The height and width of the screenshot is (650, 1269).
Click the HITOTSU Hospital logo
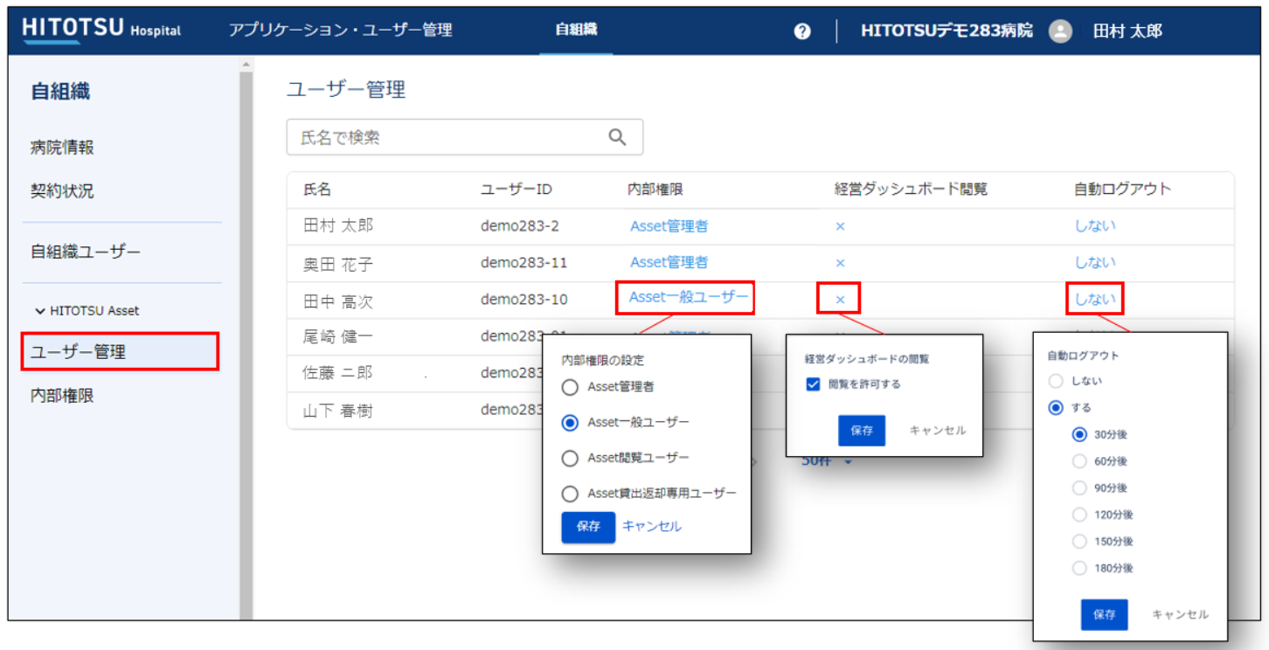[101, 29]
